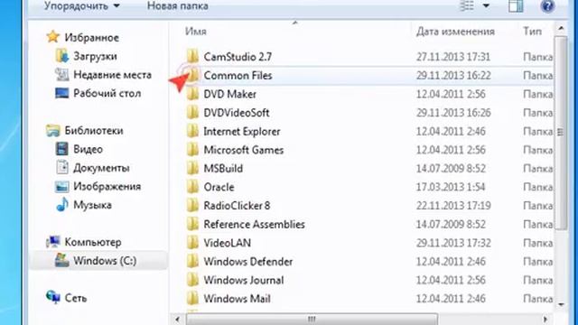This screenshot has height=325, width=578.
Task: Click the Музыка note icon
Action: click(62, 205)
